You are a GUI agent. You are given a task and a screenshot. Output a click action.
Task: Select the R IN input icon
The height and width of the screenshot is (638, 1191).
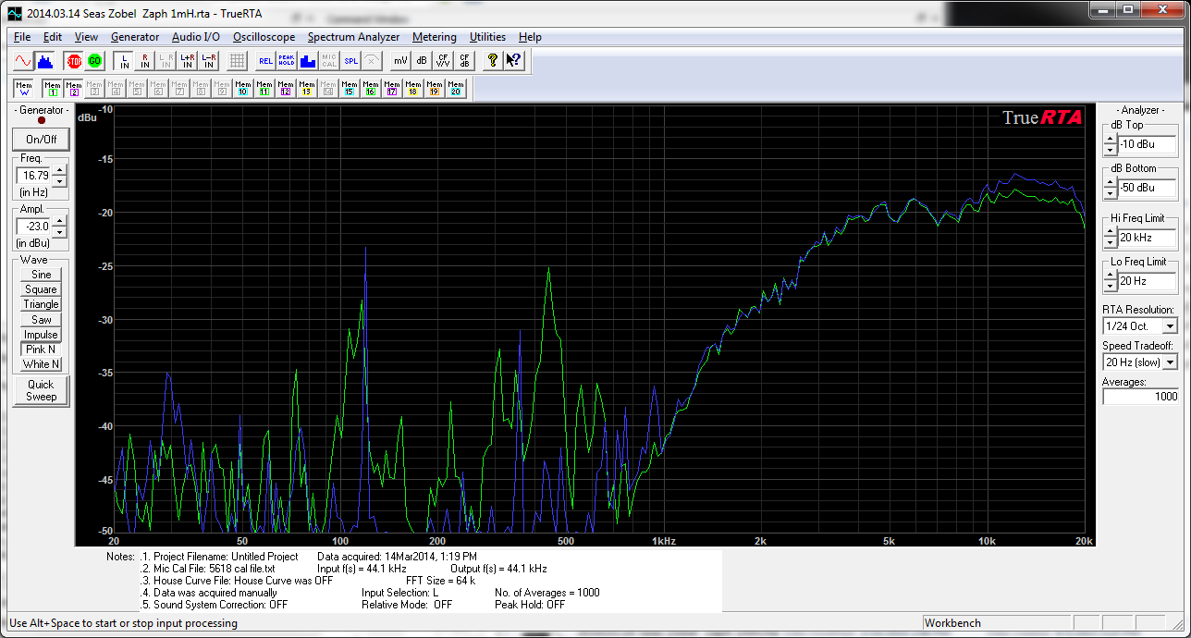145,61
